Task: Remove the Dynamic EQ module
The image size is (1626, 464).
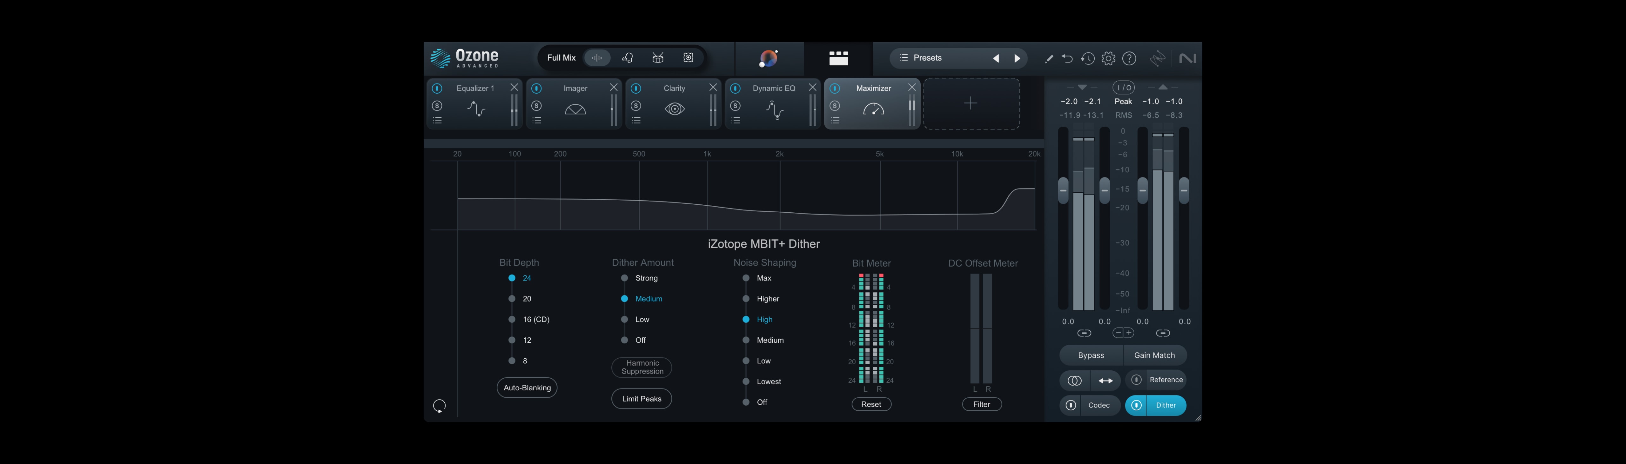Action: tap(812, 88)
